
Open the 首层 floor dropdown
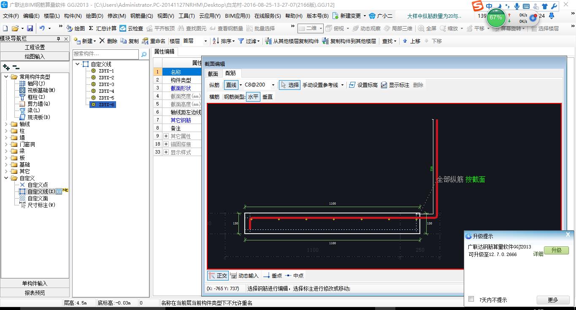click(206, 41)
